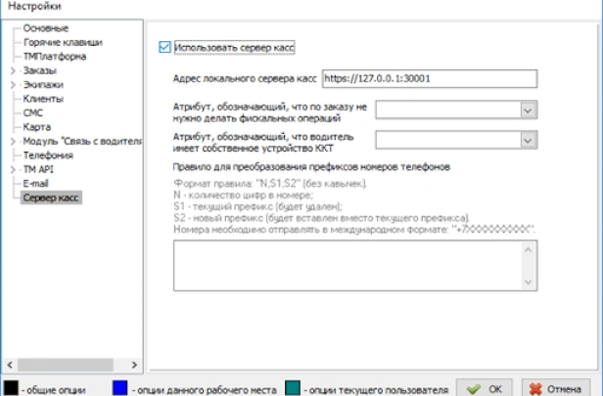Expand the 'TM API' tree node
Viewport: 603px width, 396px height.
tap(13, 170)
